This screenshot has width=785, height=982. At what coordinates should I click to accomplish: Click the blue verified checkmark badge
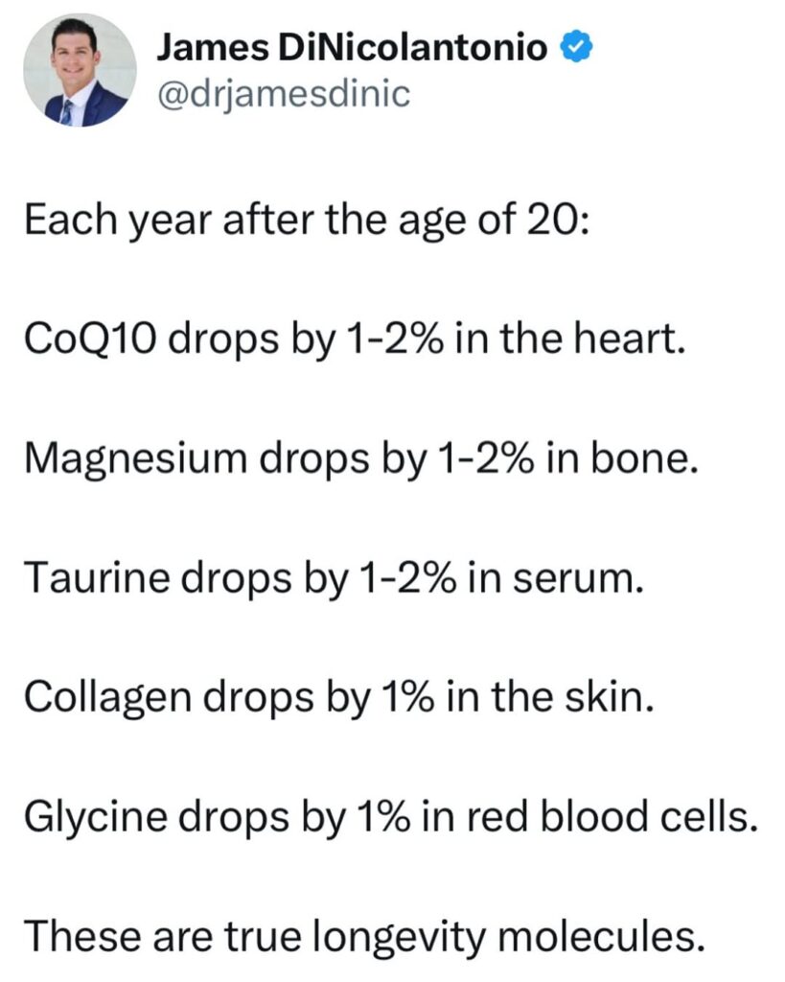pyautogui.click(x=576, y=48)
